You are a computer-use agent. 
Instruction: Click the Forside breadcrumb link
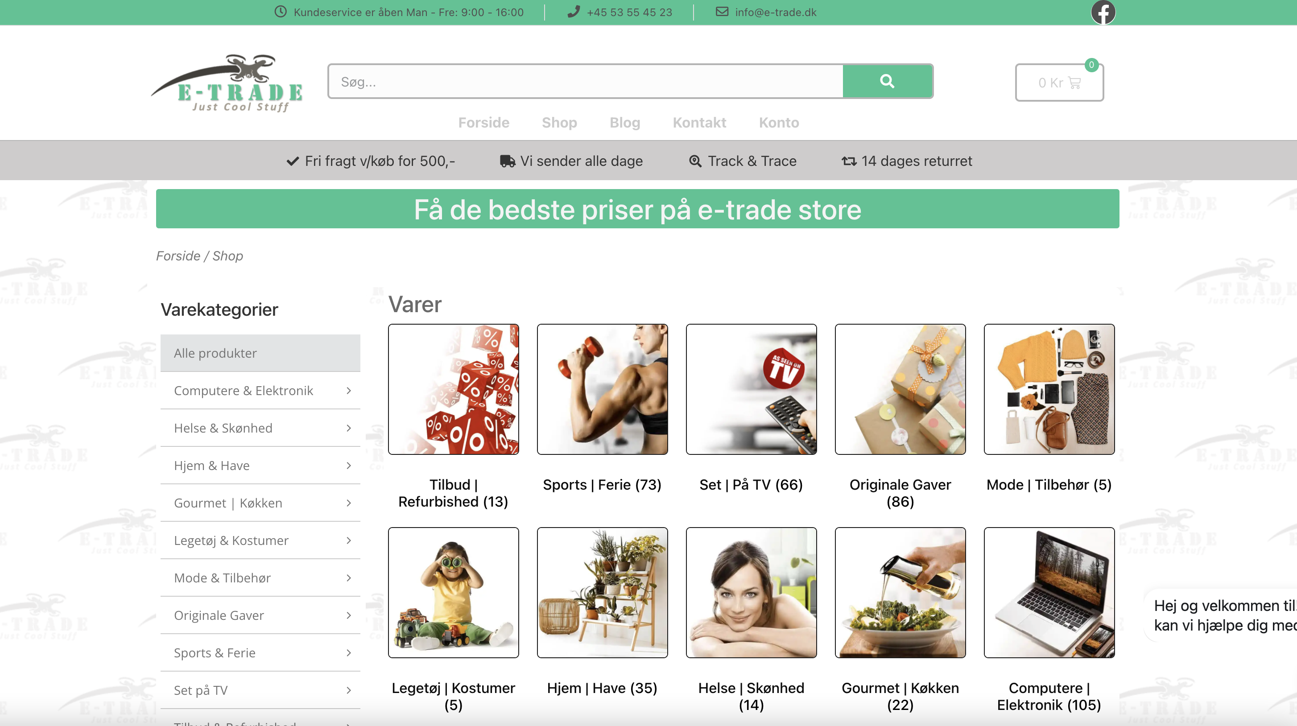click(178, 256)
